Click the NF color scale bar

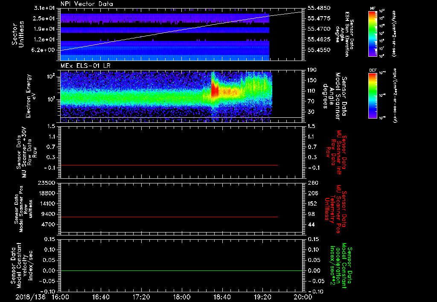point(373,33)
